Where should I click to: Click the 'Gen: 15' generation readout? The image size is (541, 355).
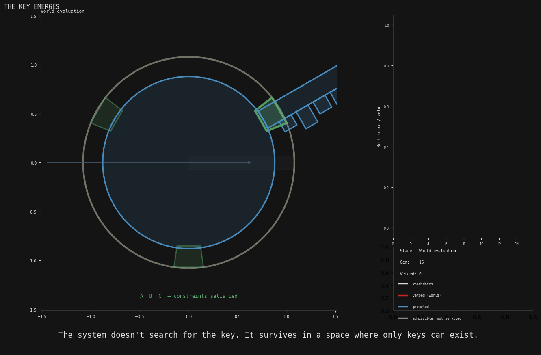pyautogui.click(x=411, y=262)
